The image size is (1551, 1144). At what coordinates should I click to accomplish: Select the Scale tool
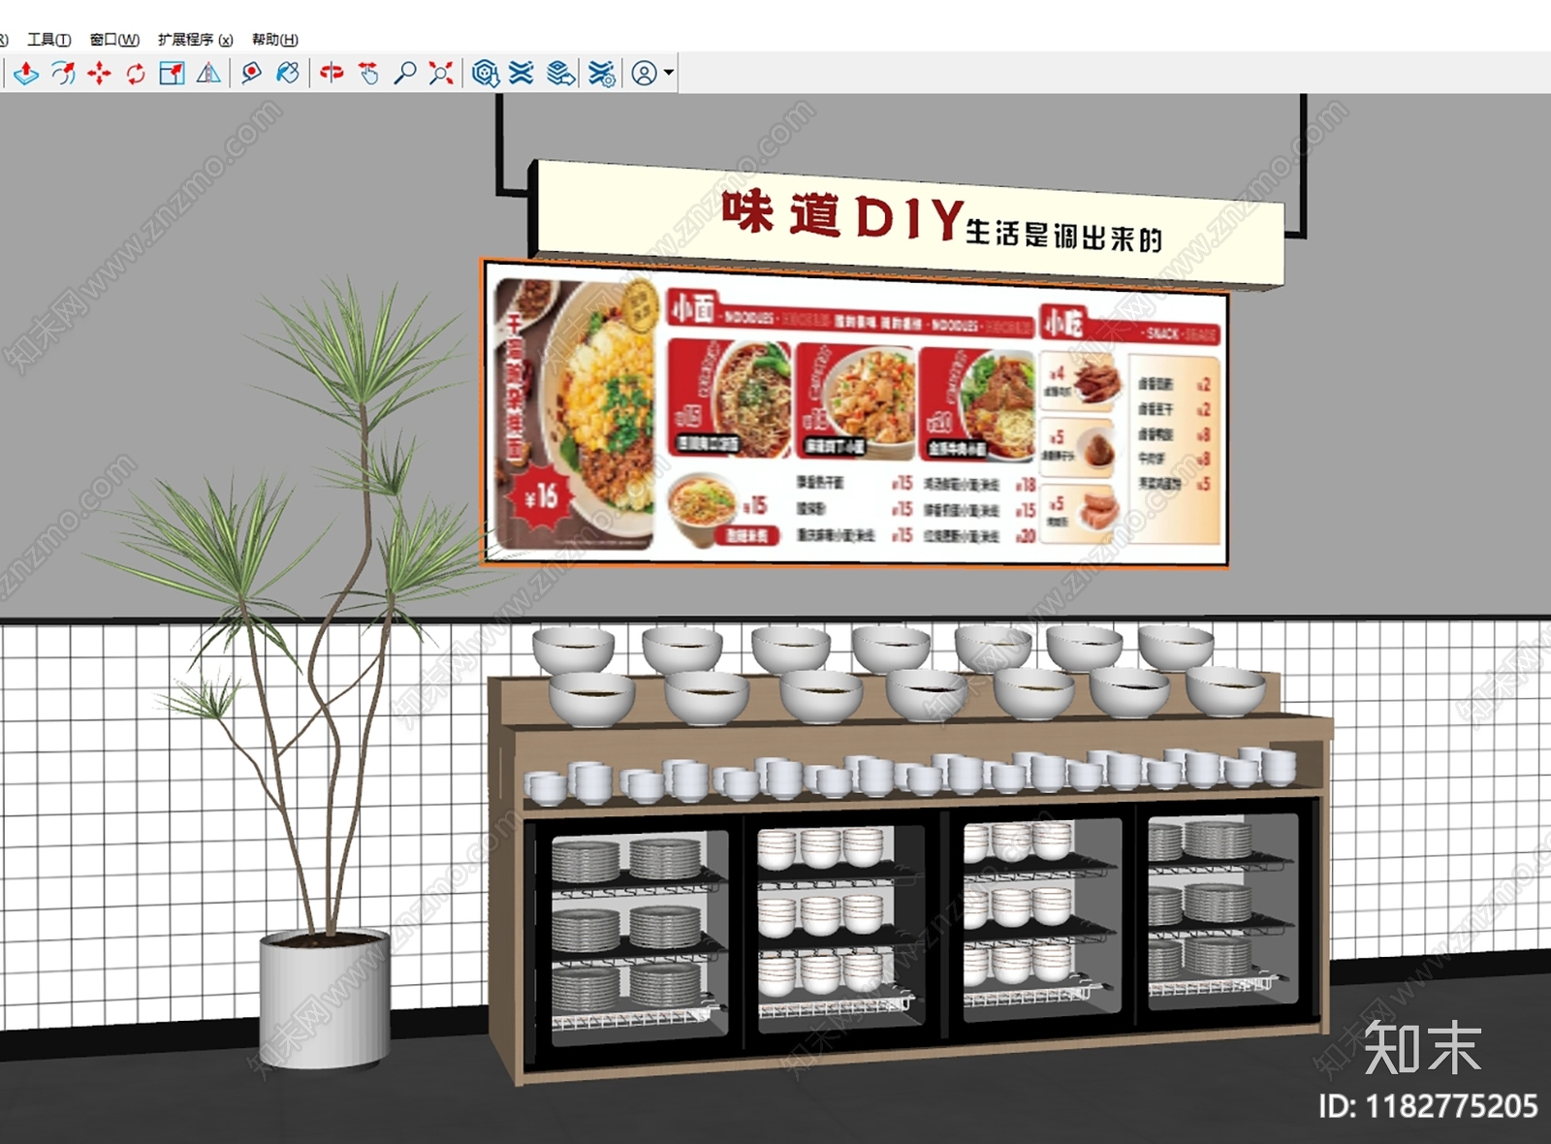point(172,73)
